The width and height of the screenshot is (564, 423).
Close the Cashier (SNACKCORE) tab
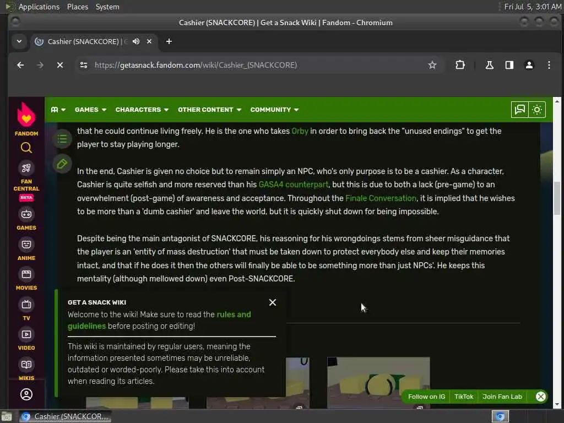pos(149,41)
